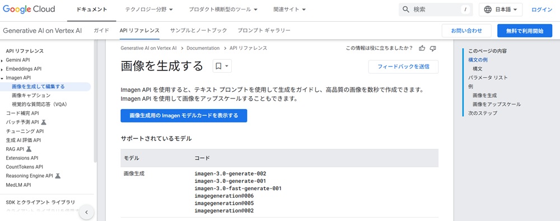Viewport: 560px width, 221px height.
Task: Jump to 構文 in page contents
Action: [478, 69]
